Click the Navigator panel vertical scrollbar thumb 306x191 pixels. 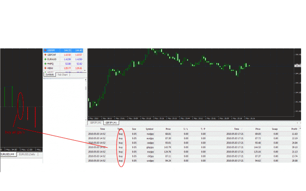[86, 88]
